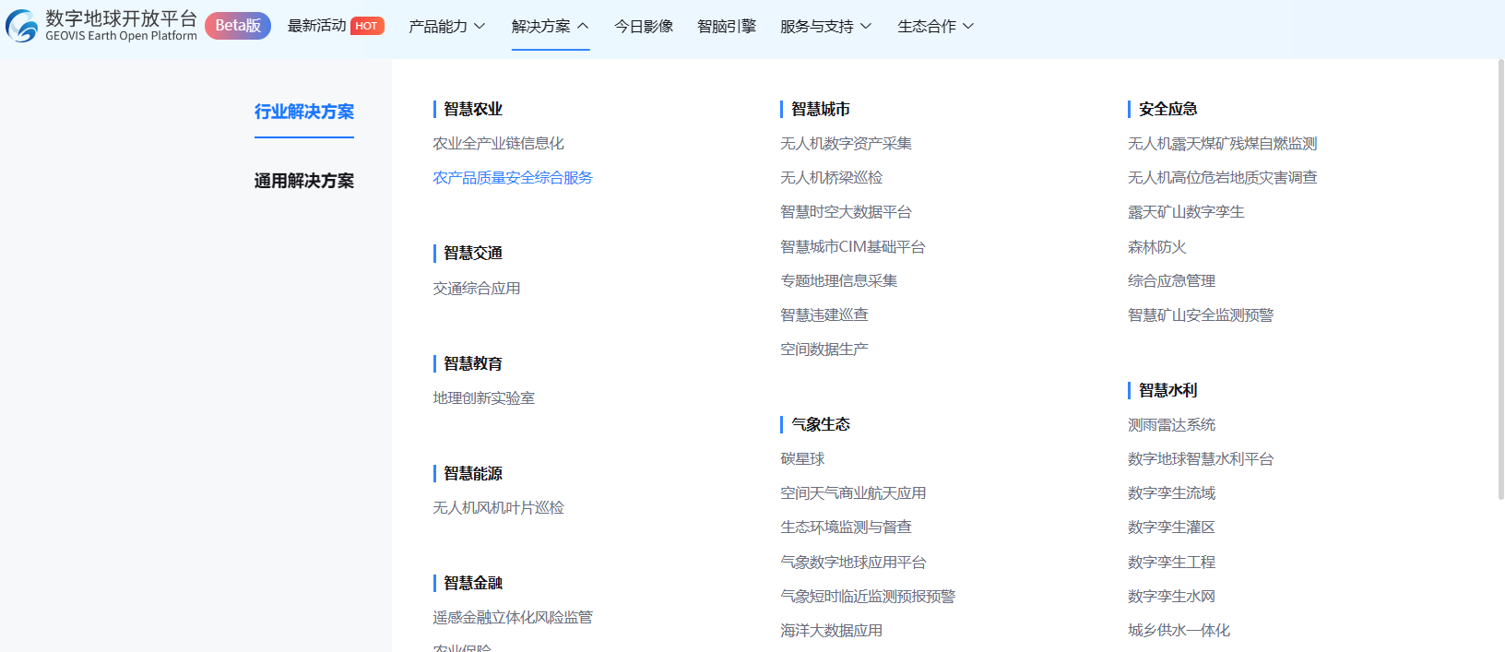Open 交通综合应用 solution

[x=477, y=289]
